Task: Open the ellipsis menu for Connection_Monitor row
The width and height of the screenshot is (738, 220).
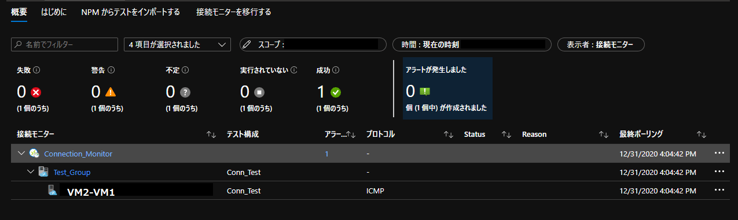Action: coord(719,153)
